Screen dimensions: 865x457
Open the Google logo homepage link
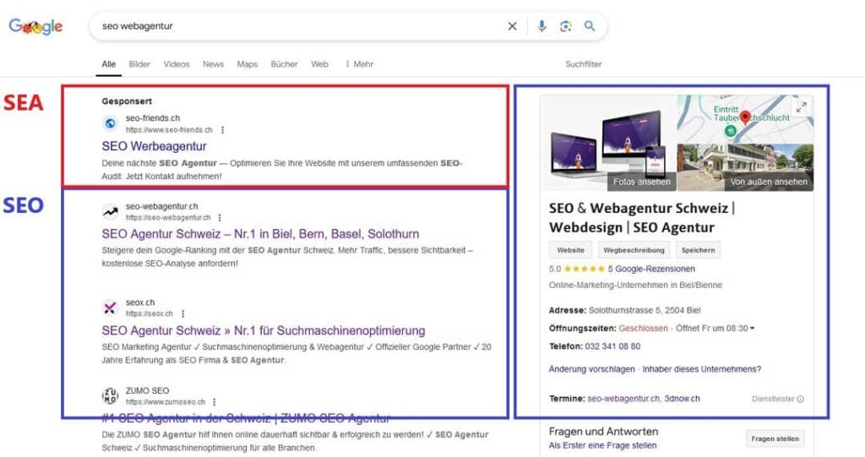pos(35,26)
